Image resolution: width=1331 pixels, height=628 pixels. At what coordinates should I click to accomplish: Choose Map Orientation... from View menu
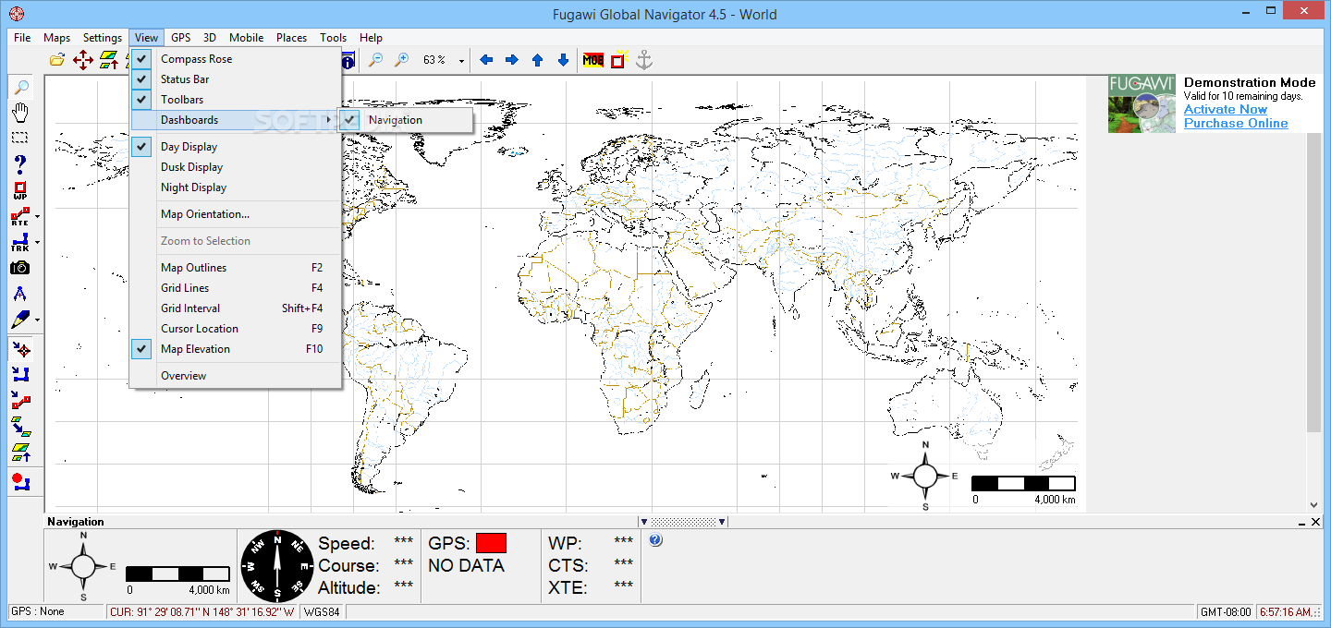(x=236, y=214)
